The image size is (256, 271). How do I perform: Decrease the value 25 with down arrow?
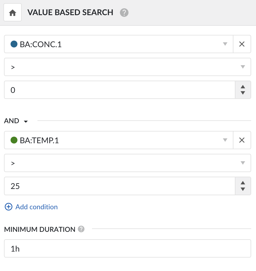point(243,189)
